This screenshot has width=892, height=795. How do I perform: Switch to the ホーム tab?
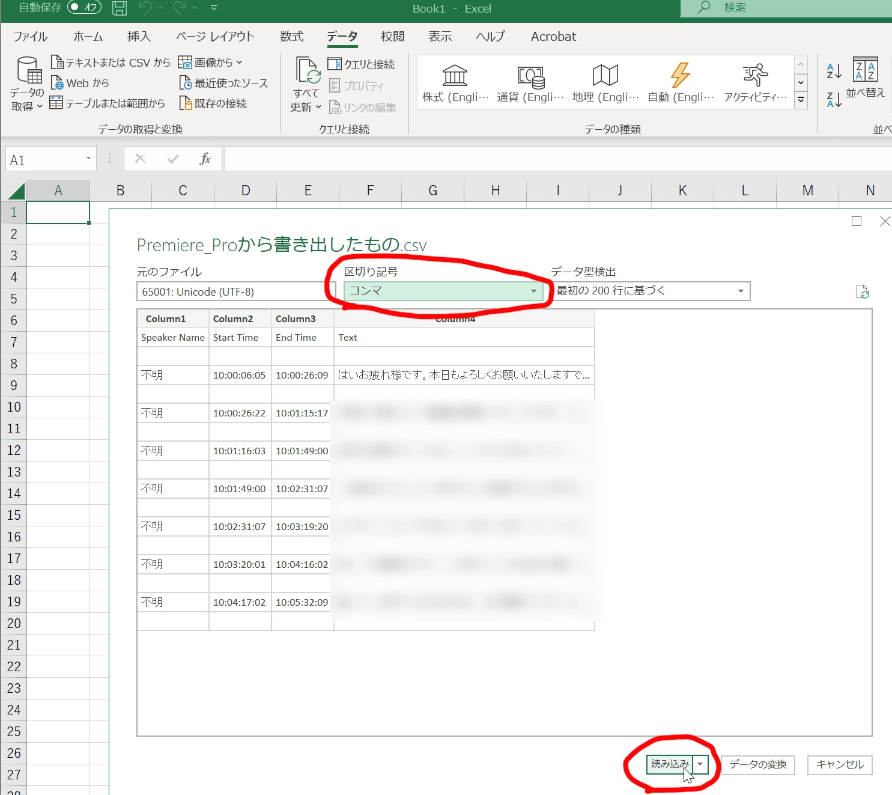coord(88,37)
